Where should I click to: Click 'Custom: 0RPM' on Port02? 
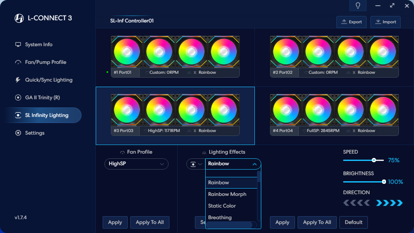coord(323,72)
